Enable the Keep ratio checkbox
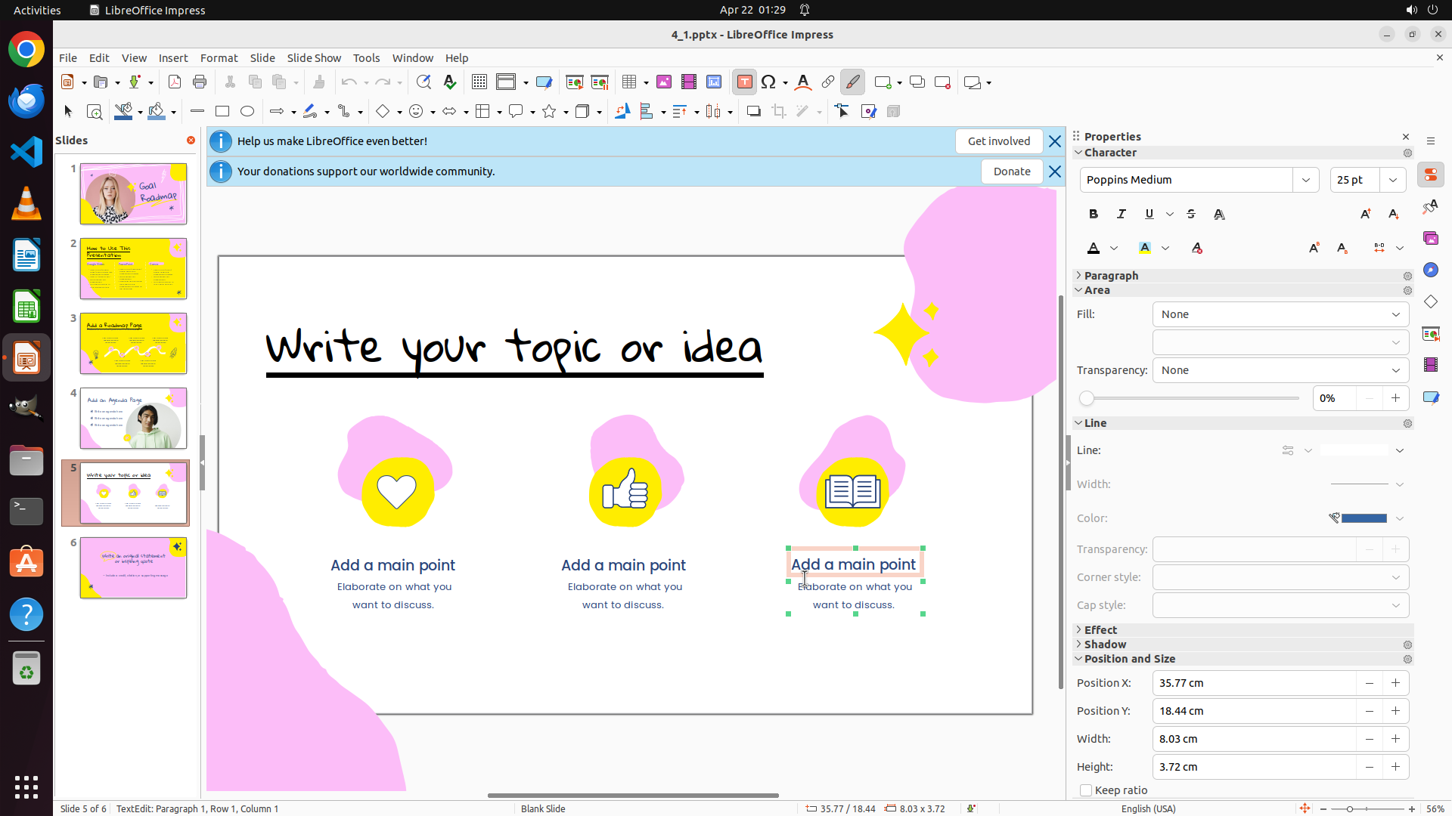1452x816 pixels. click(x=1086, y=790)
